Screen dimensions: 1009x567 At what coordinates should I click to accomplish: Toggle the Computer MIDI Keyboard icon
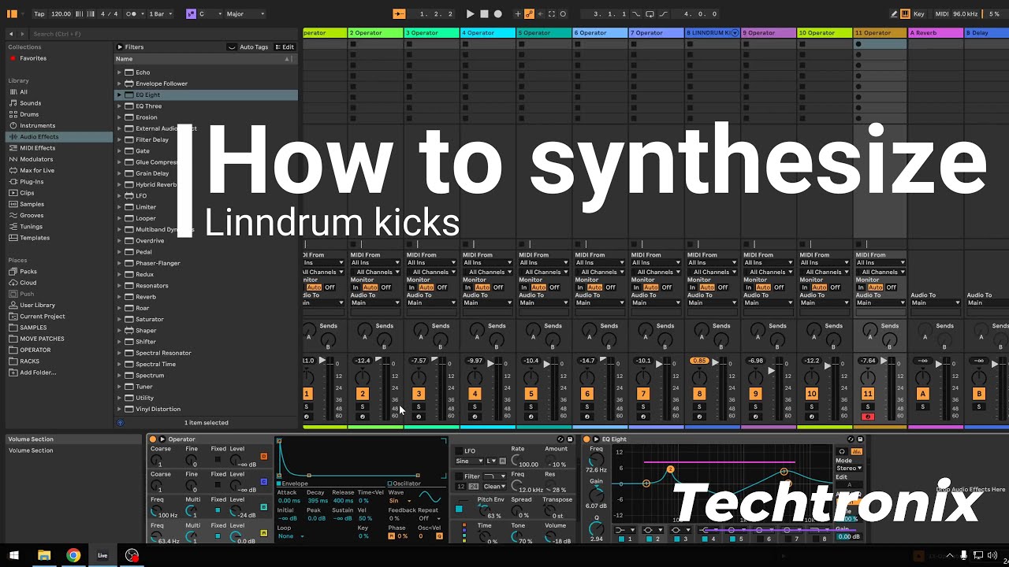tap(905, 13)
